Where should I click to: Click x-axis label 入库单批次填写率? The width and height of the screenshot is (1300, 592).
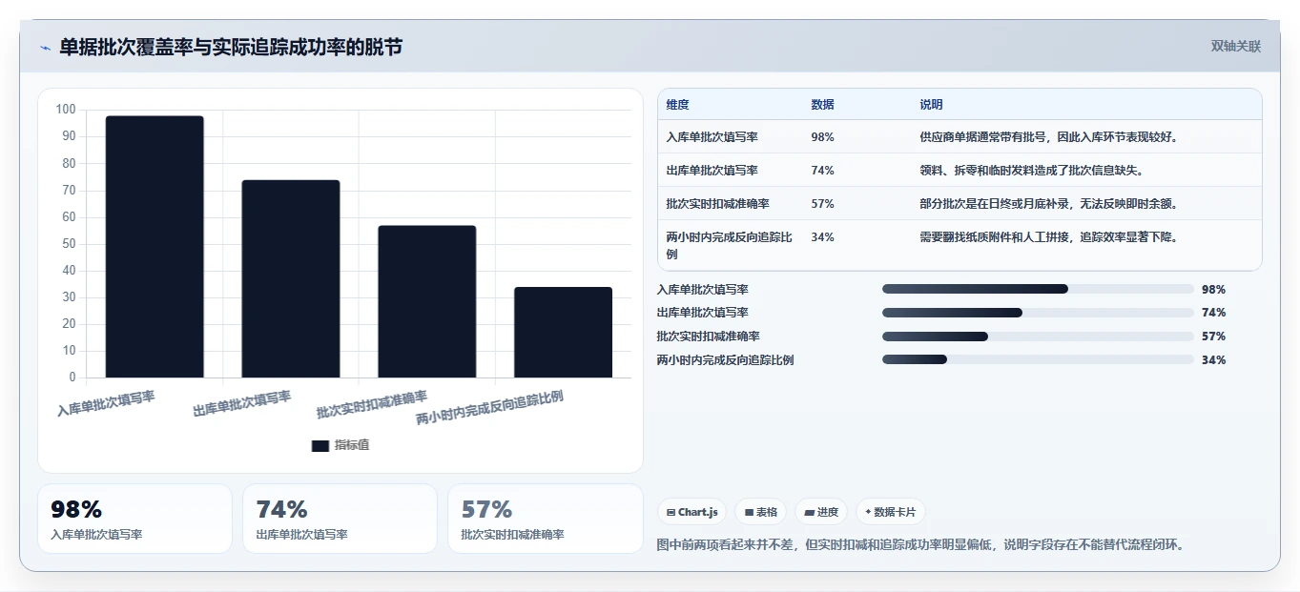(106, 403)
